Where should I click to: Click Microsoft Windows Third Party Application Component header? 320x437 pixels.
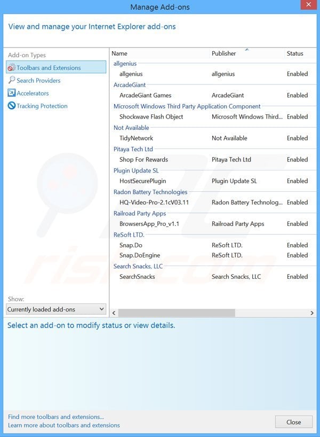(187, 106)
